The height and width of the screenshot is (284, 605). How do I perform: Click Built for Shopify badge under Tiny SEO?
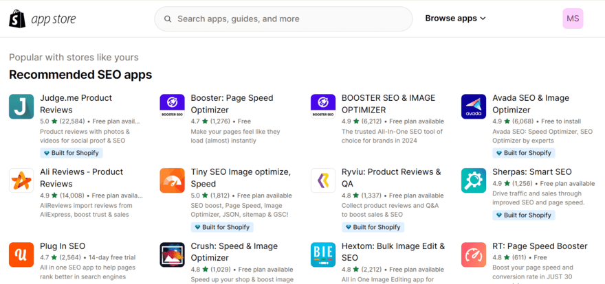click(x=222, y=227)
